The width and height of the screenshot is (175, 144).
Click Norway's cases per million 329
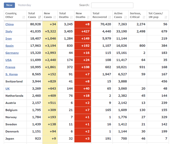[x=164, y=117]
